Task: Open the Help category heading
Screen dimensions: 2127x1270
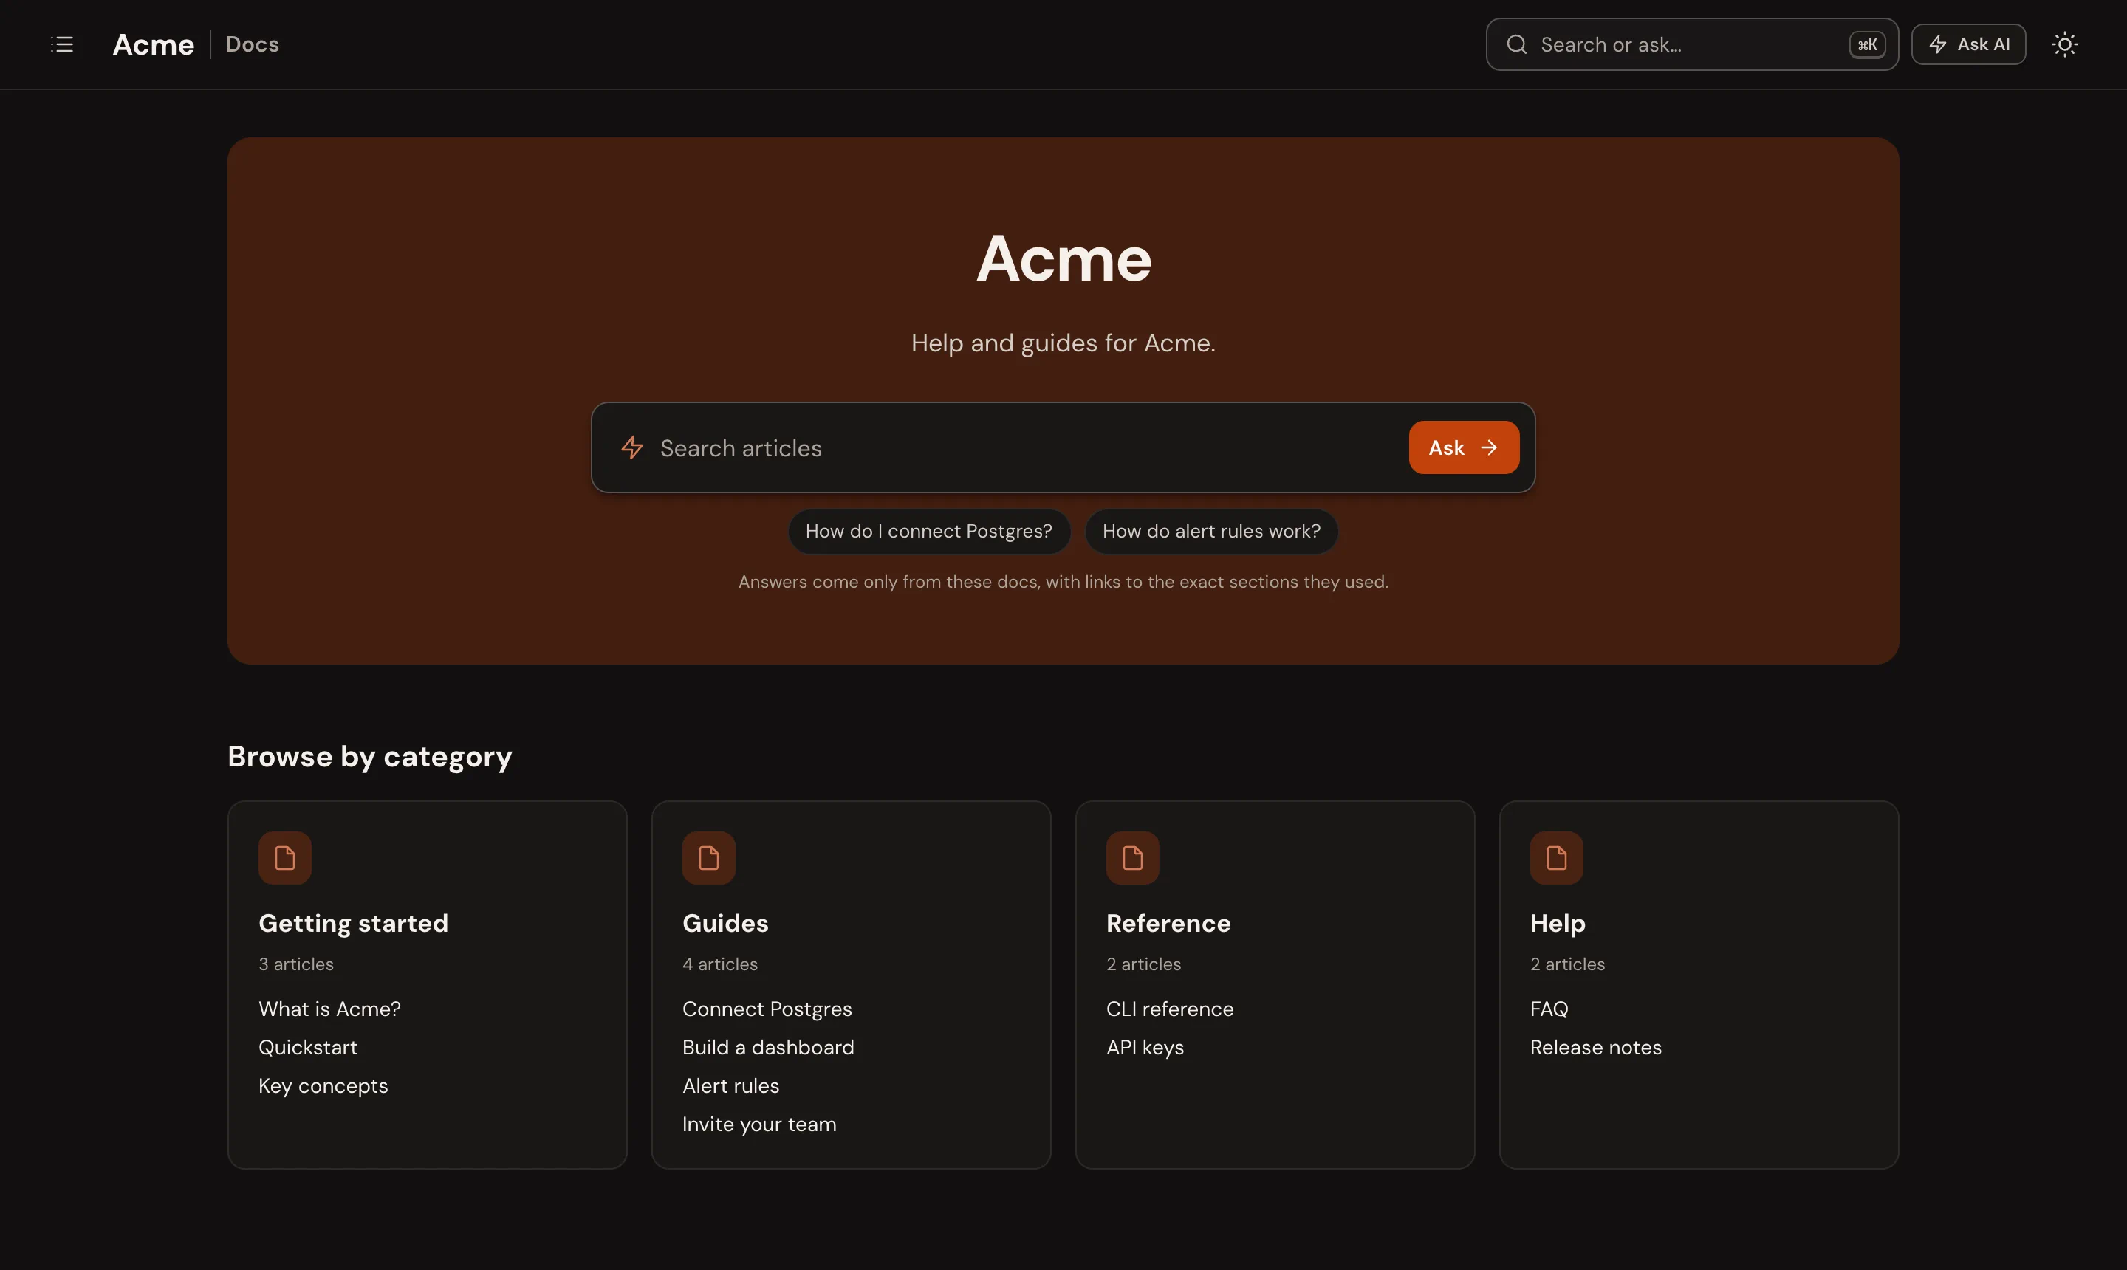Action: tap(1557, 924)
